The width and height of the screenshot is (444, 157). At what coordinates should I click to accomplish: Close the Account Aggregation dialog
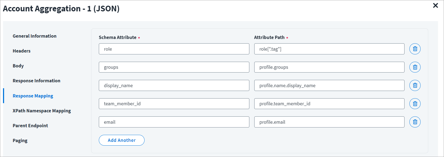(435, 6)
